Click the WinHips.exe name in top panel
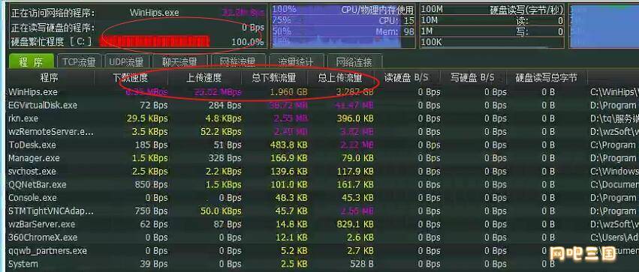 (x=155, y=13)
